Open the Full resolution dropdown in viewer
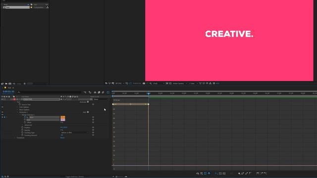Image resolution: width=317 pixels, height=178 pixels. pyautogui.click(x=158, y=84)
